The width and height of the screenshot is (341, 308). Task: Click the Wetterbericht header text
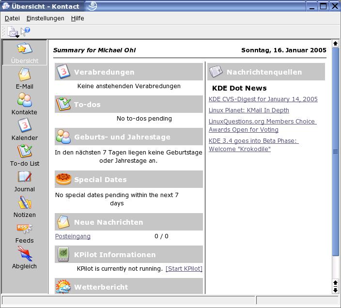click(101, 287)
